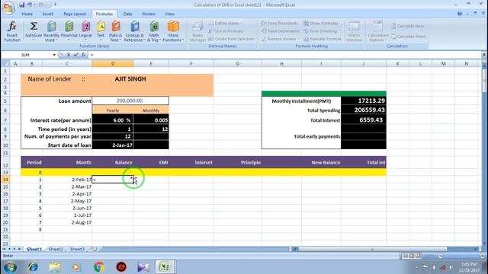This screenshot has width=488, height=274.
Task: Click Remove Arrows button
Action: coord(279,39)
